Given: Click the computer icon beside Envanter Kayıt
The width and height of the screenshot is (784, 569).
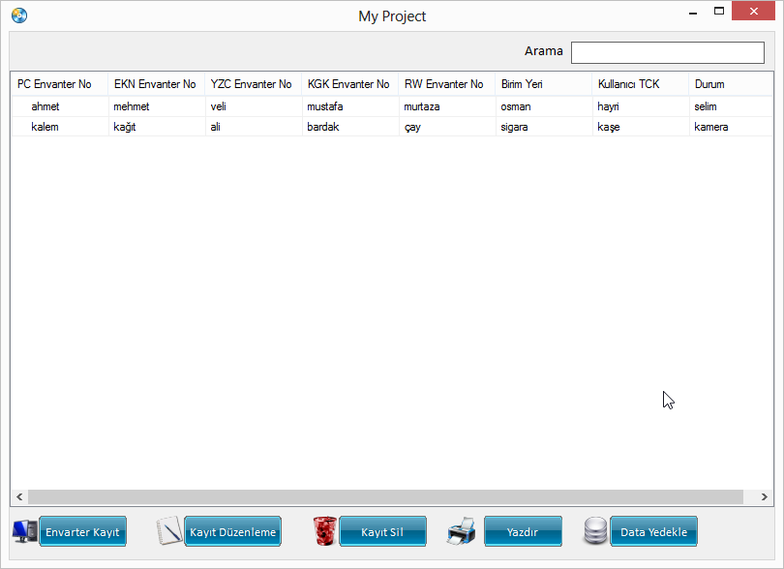Looking at the screenshot, I should tap(24, 531).
